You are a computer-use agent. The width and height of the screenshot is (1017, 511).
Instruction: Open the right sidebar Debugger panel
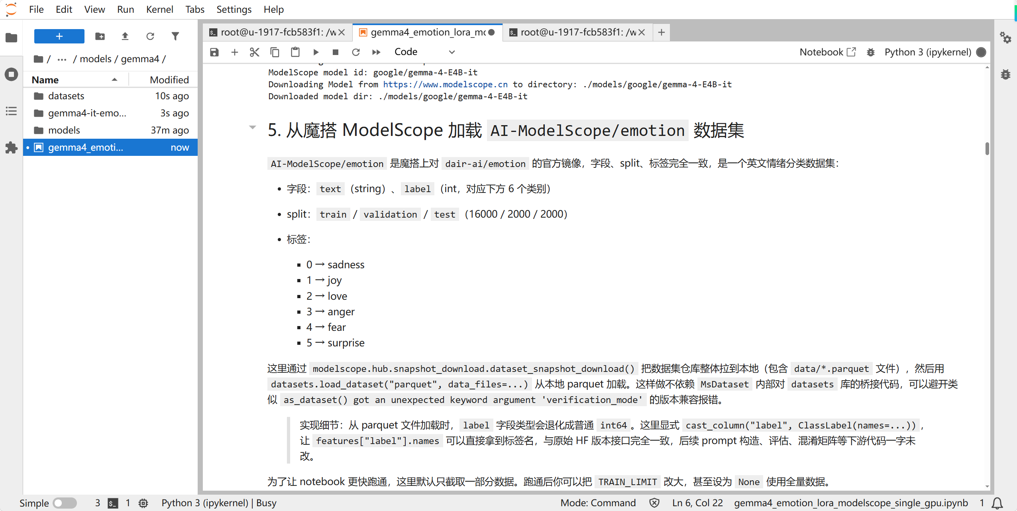tap(1005, 74)
